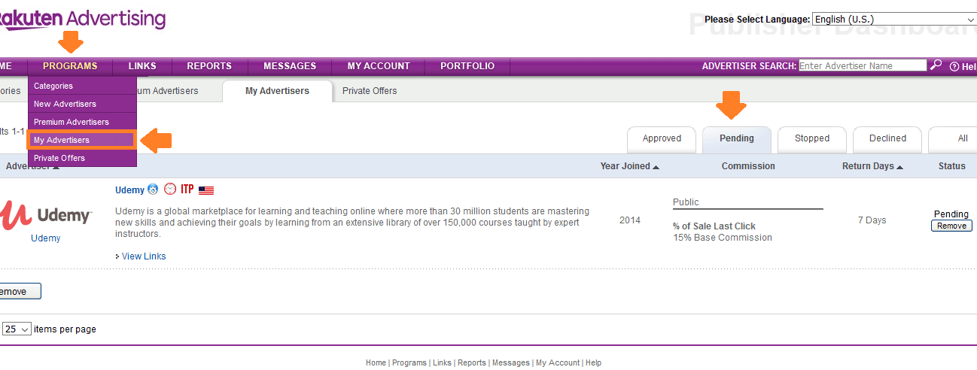977x370 pixels.
Task: Select New Advertisers in Programs dropdown
Action: [x=83, y=104]
